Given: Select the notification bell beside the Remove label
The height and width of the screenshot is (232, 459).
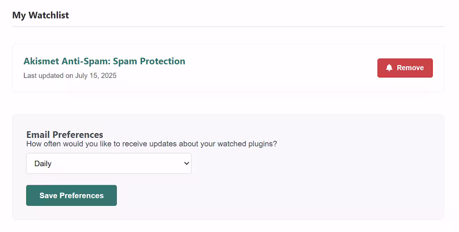Looking at the screenshot, I should click(x=390, y=67).
